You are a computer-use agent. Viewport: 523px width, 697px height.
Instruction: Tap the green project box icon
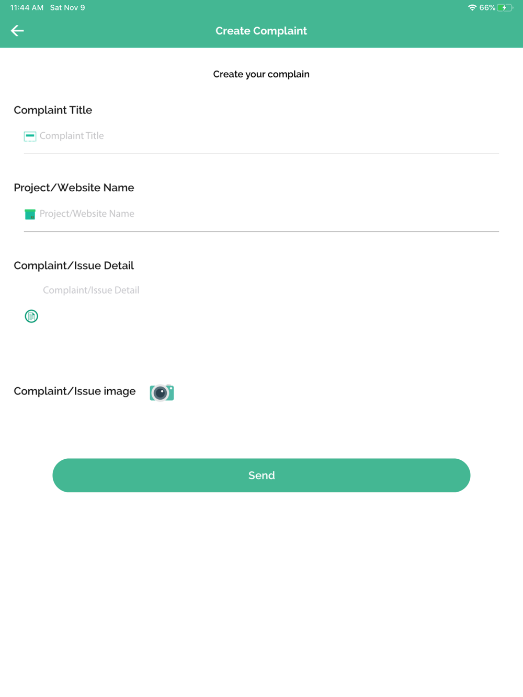click(30, 214)
